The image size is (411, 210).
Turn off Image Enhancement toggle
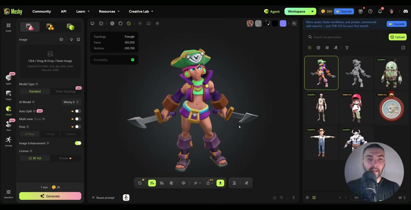point(78,143)
